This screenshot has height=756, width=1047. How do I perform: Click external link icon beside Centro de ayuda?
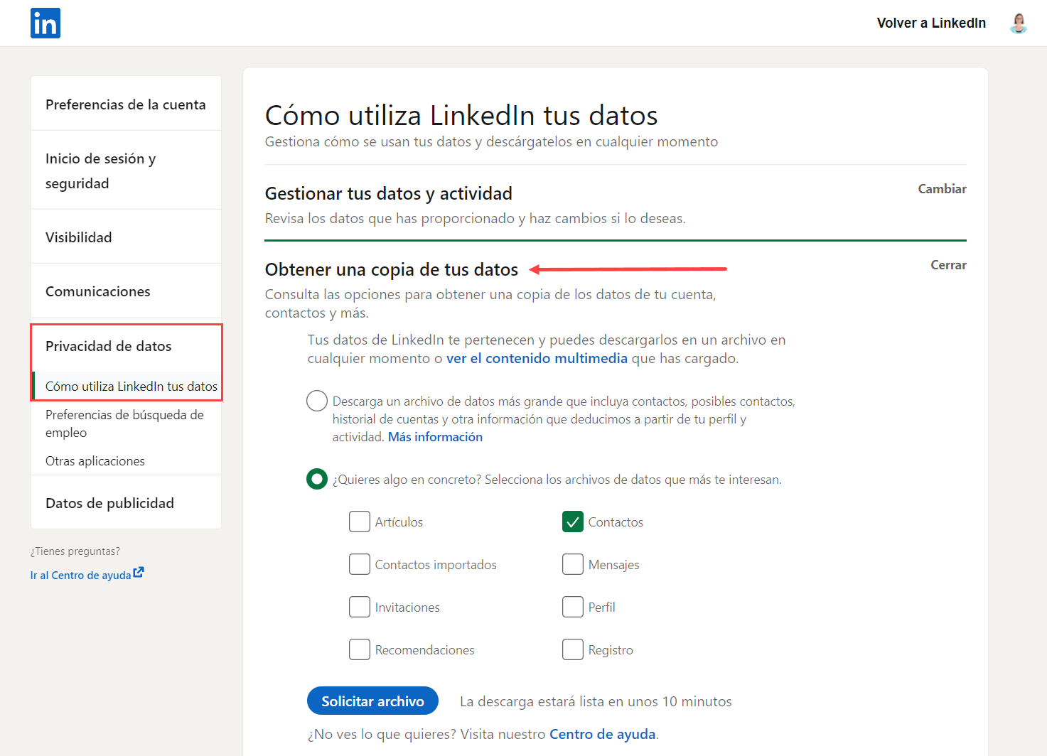pyautogui.click(x=139, y=572)
